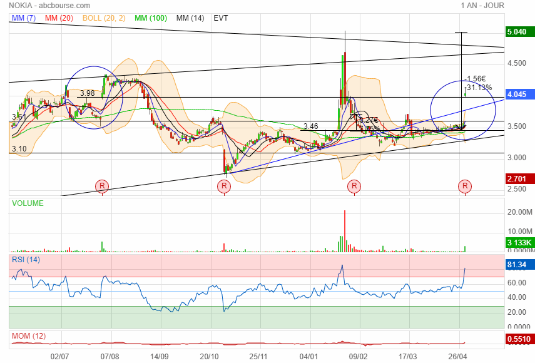Click the EVT legend label
Image resolution: width=535 pixels, height=363 pixels.
(x=221, y=18)
